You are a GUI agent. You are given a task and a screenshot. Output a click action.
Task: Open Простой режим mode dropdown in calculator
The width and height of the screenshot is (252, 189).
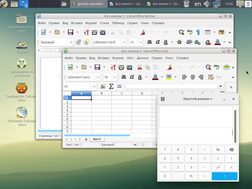coord(198,99)
